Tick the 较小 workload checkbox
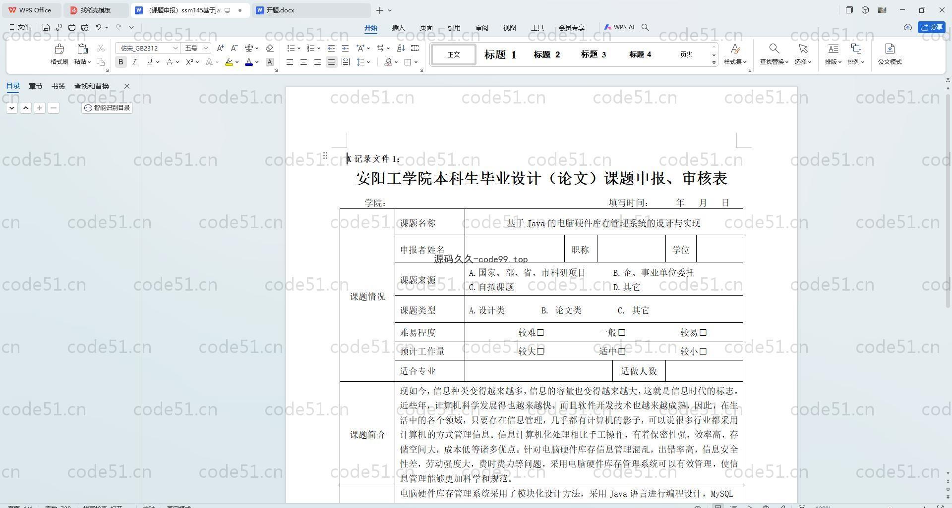Viewport: 952px width, 508px height. point(703,352)
